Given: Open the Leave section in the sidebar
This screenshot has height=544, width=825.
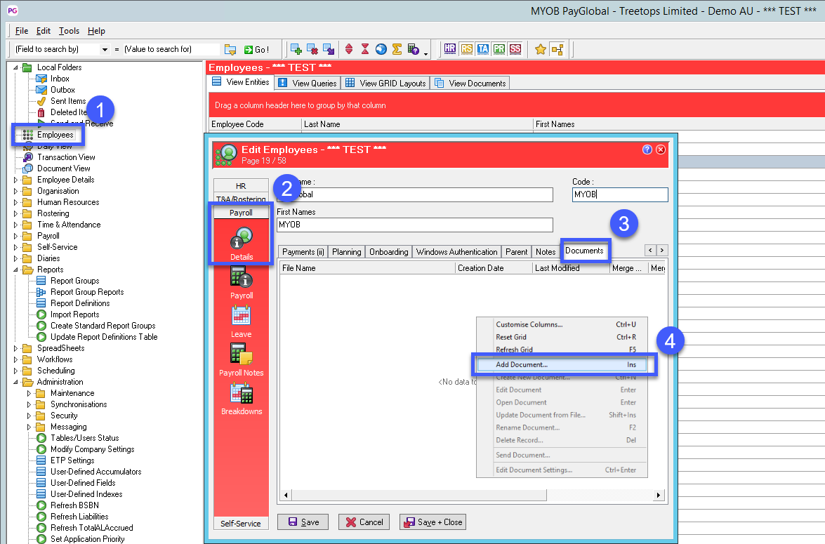Looking at the screenshot, I should pyautogui.click(x=242, y=321).
